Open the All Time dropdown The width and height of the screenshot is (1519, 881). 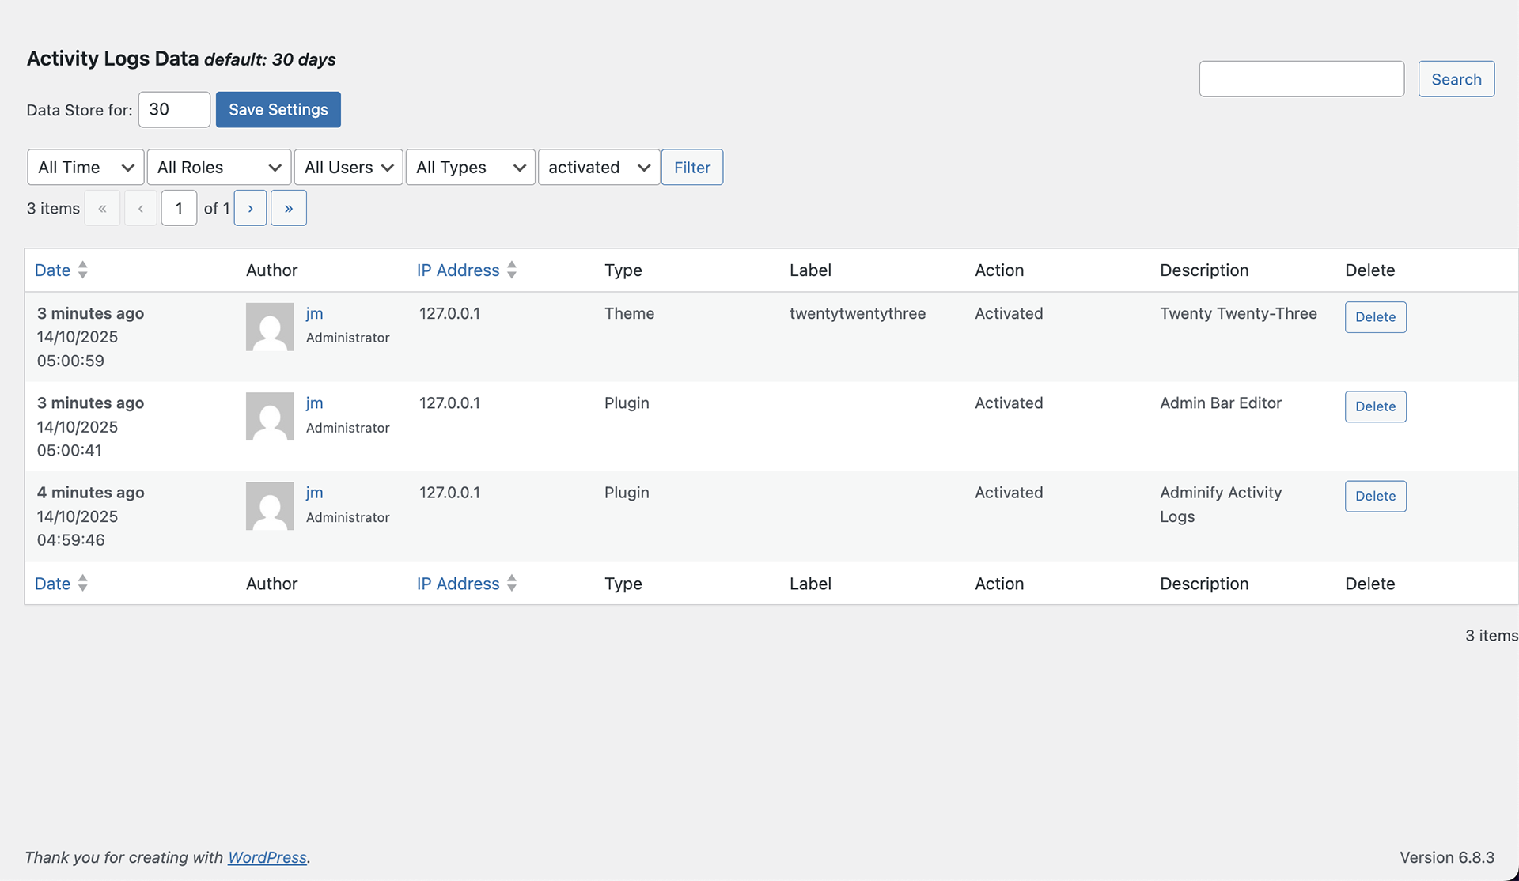[85, 167]
